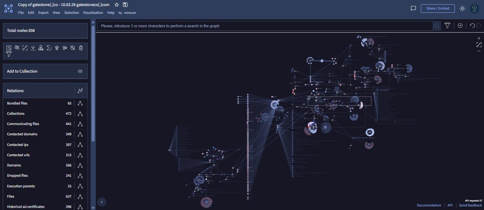484x210 pixels.
Task: Click the Share / Embed button
Action: [x=438, y=8]
